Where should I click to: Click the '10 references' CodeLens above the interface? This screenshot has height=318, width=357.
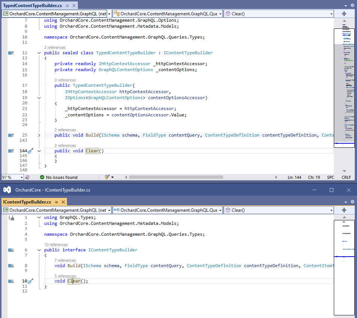56,245
